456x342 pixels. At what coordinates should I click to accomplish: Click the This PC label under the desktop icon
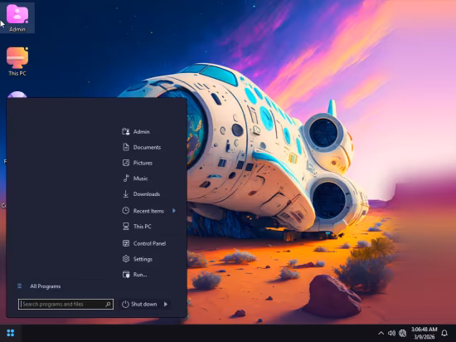coord(17,73)
